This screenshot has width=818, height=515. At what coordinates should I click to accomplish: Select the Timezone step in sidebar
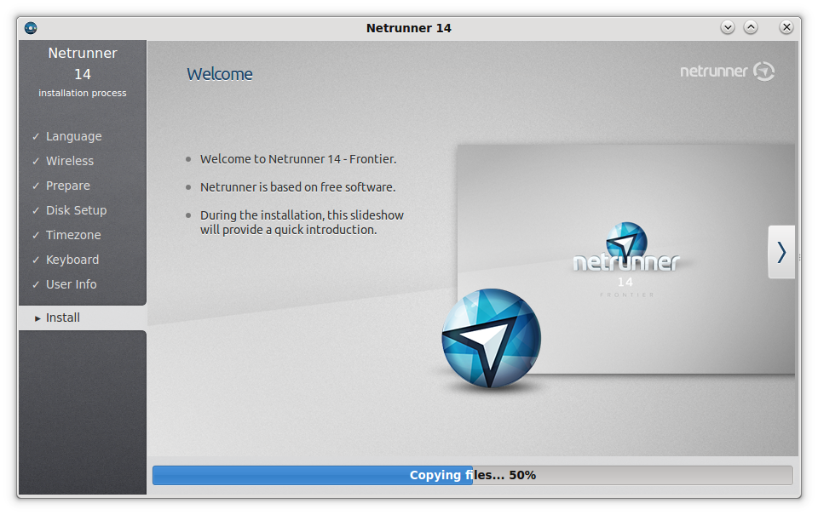[x=73, y=235]
